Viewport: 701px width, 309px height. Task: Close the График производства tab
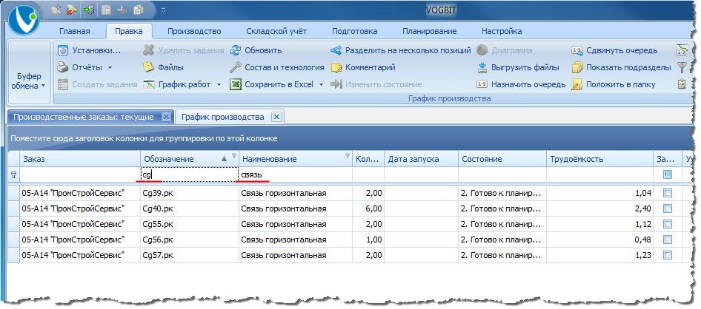(x=276, y=118)
